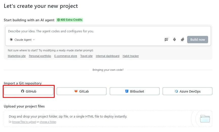Click the 'Import a Git repository' heading
This screenshot has width=219, height=132.
coord(23,83)
